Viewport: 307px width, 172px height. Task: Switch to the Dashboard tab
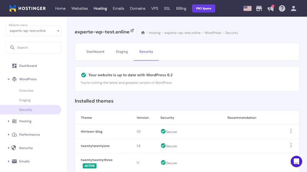pos(95,52)
